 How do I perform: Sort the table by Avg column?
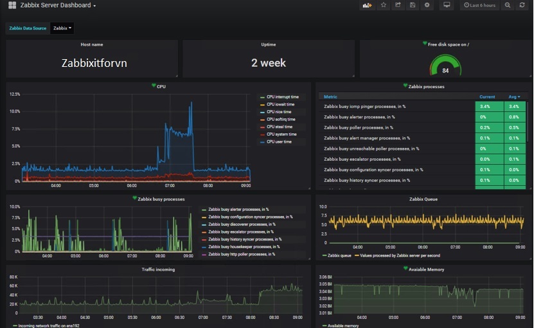point(513,97)
